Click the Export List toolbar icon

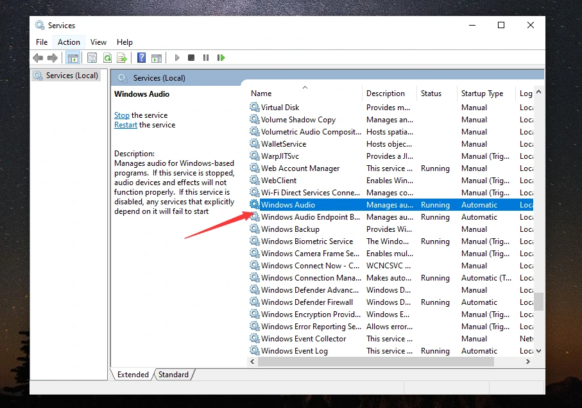tap(122, 58)
